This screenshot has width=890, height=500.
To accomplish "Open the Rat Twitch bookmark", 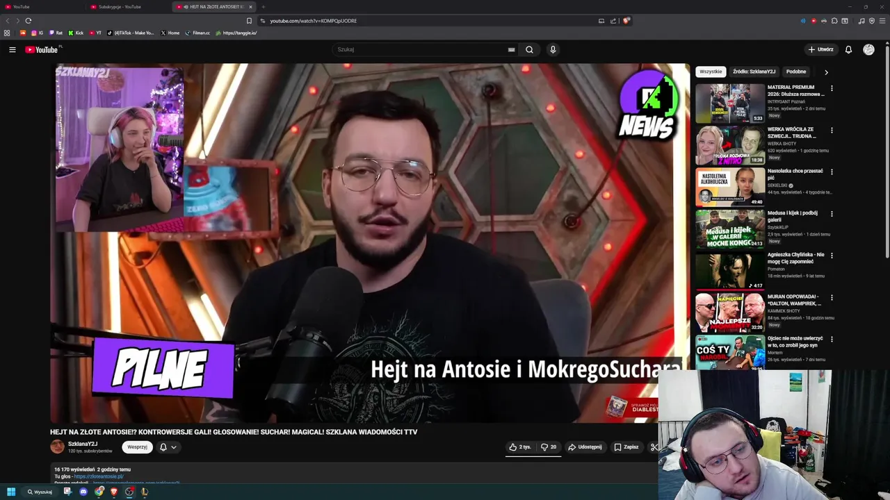I will tap(56, 33).
